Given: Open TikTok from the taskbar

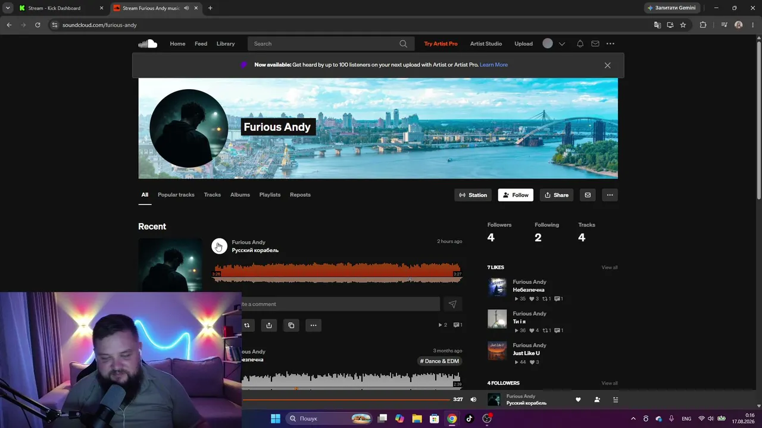Looking at the screenshot, I should [469, 418].
